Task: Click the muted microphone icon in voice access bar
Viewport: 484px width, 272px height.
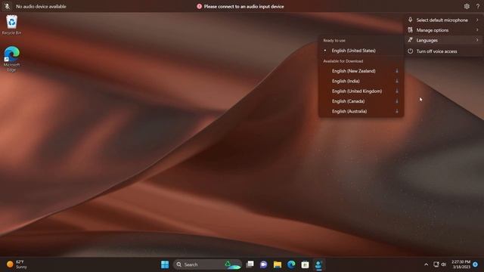Action: click(x=7, y=6)
